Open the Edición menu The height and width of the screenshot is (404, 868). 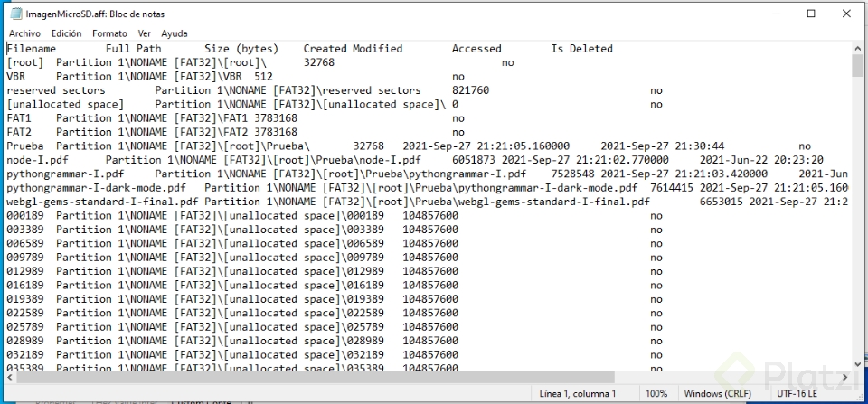click(67, 33)
